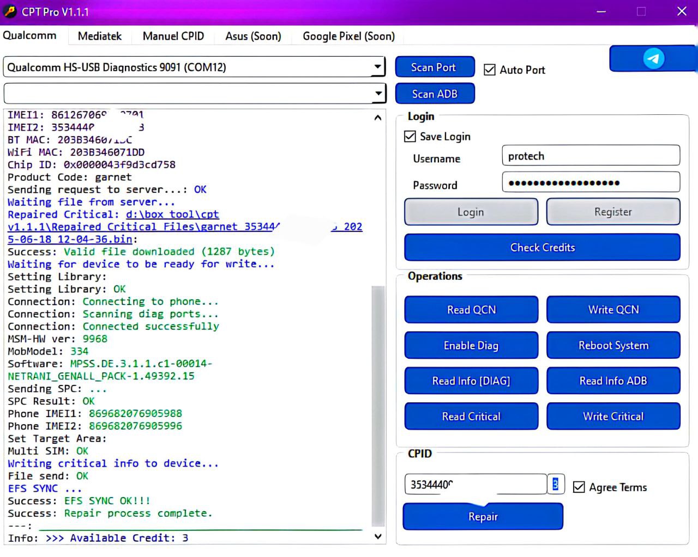Click the 'Multi SIM: OK' log line
698x557 pixels.
click(x=48, y=451)
